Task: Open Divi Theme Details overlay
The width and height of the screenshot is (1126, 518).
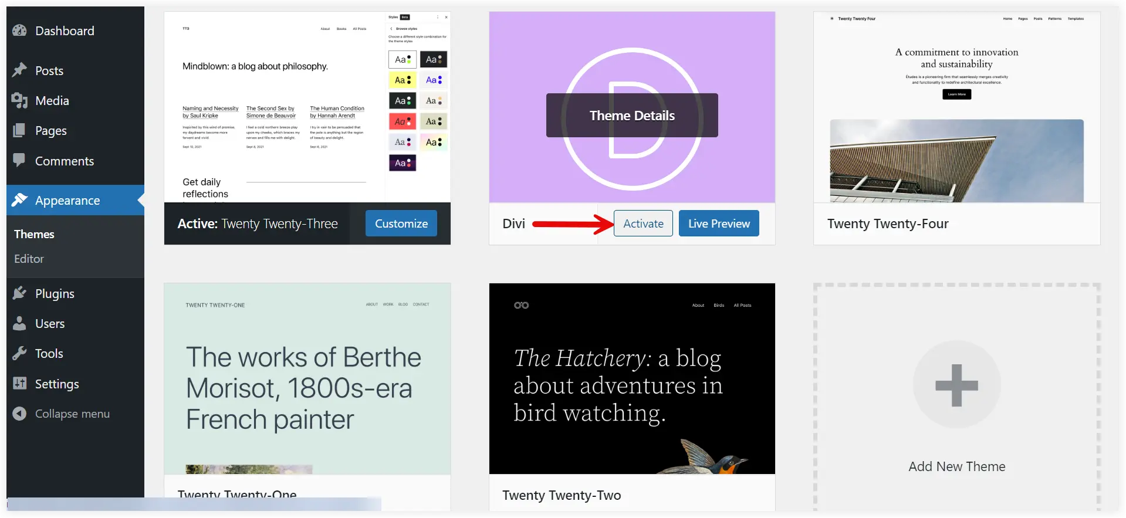Action: pyautogui.click(x=632, y=116)
